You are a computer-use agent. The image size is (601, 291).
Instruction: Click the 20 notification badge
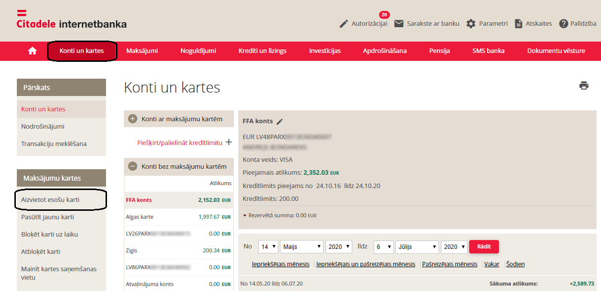click(384, 15)
